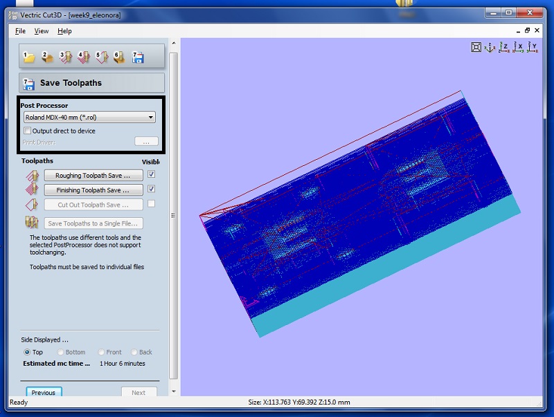Open the Help menu
The width and height of the screenshot is (554, 417).
coord(64,31)
